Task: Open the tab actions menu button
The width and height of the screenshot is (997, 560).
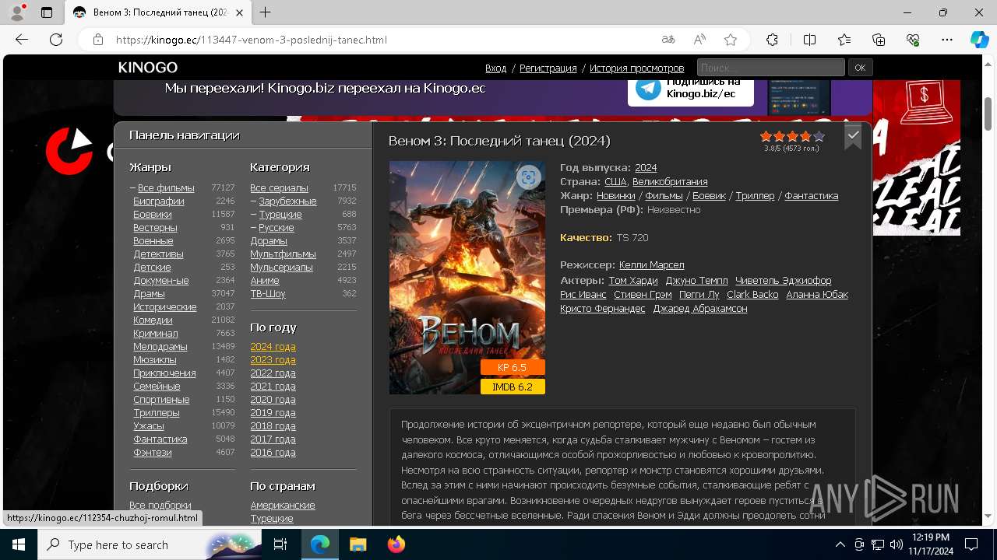Action: click(47, 12)
